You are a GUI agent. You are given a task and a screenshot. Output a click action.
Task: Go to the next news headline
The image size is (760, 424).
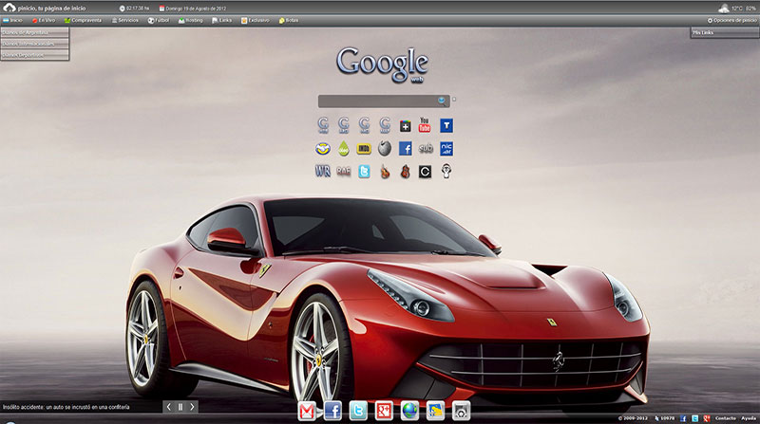pyautogui.click(x=193, y=407)
